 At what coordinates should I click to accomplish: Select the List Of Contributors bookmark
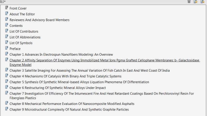(x=24, y=31)
